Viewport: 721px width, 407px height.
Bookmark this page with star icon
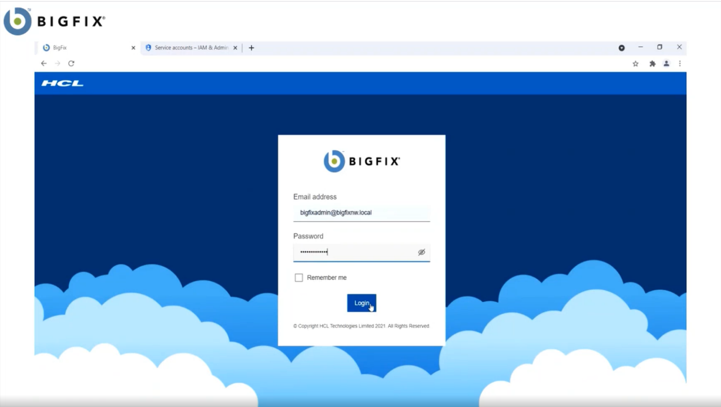[636, 64]
